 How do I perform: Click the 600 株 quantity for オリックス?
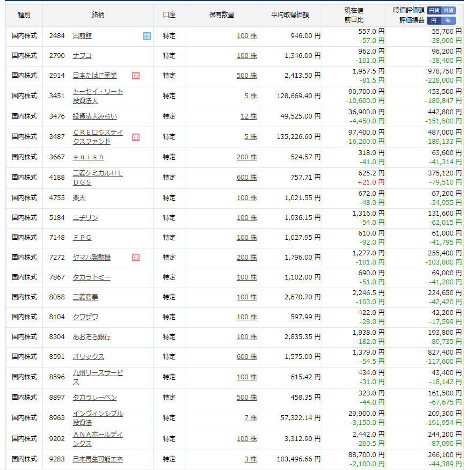247,357
